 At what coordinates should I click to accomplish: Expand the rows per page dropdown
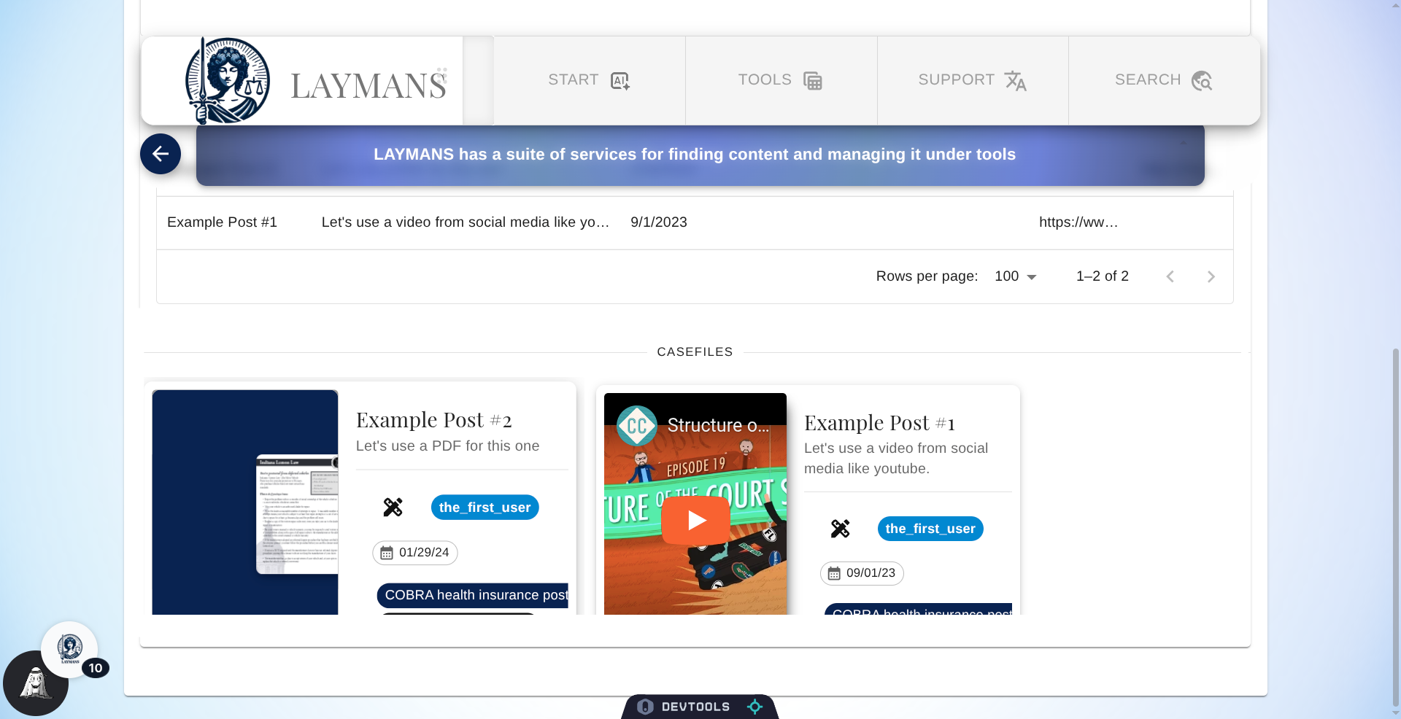click(x=1016, y=276)
